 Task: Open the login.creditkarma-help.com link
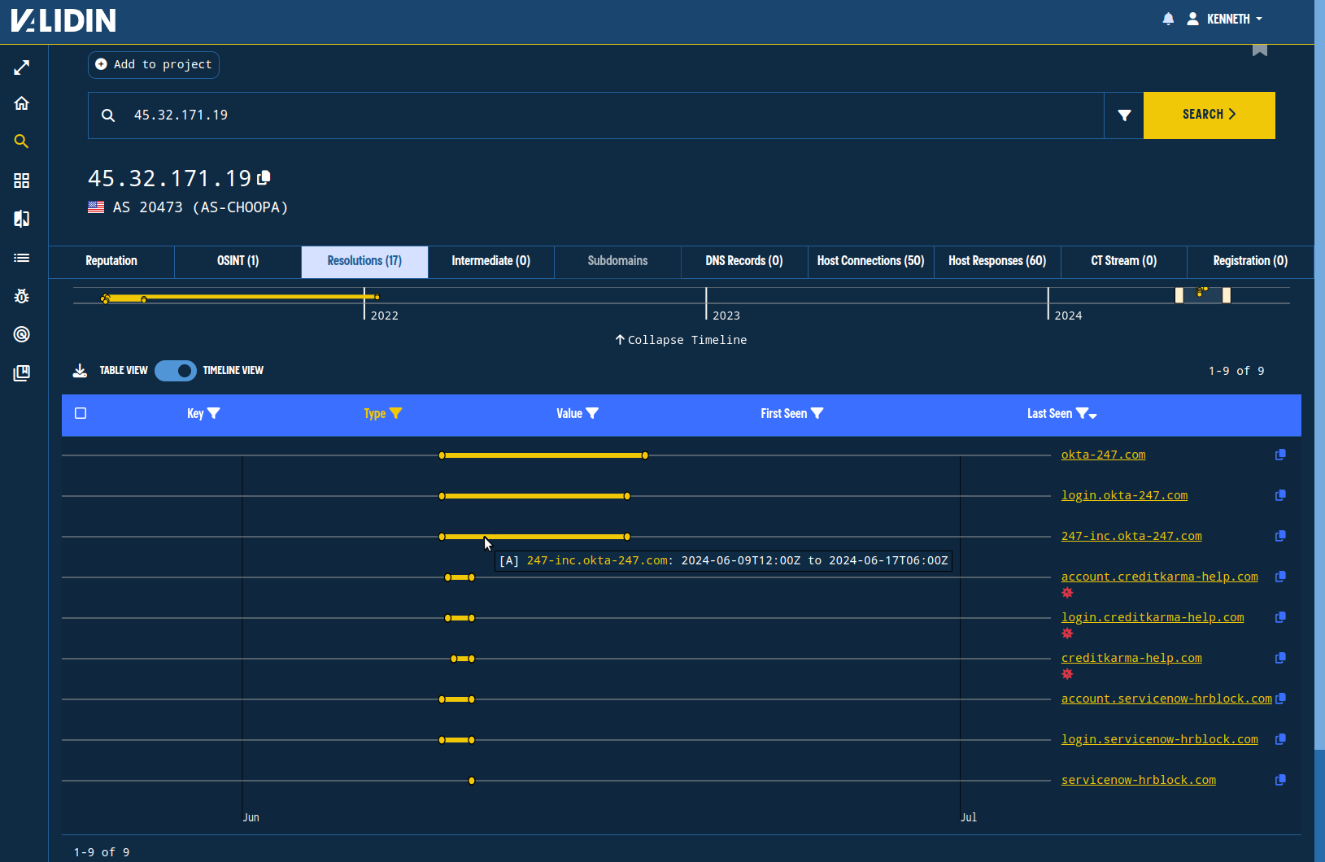coord(1153,617)
